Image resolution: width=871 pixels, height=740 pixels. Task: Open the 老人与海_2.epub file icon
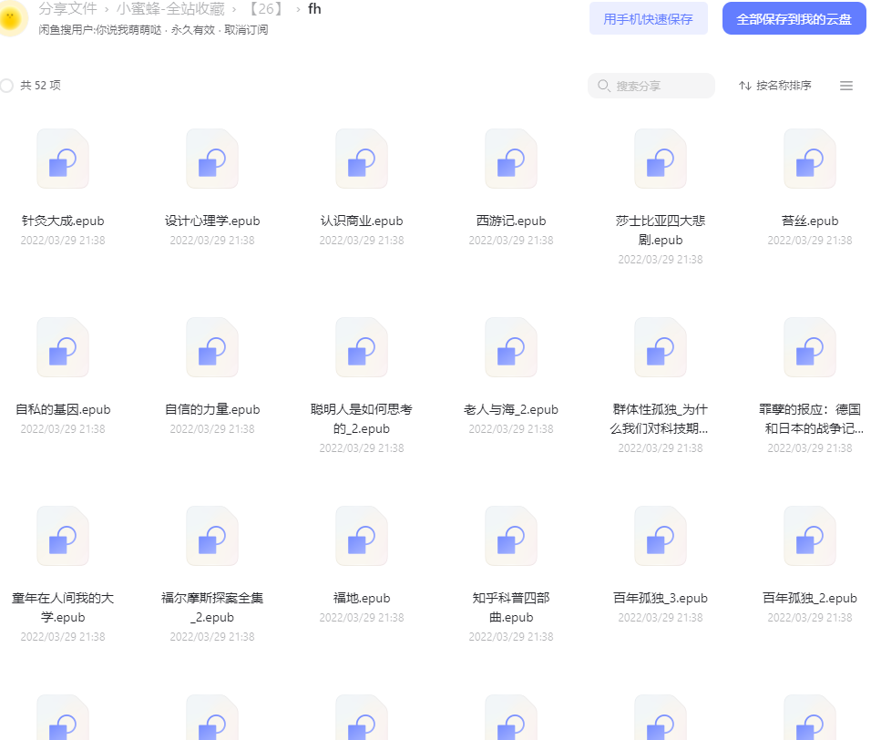[511, 348]
